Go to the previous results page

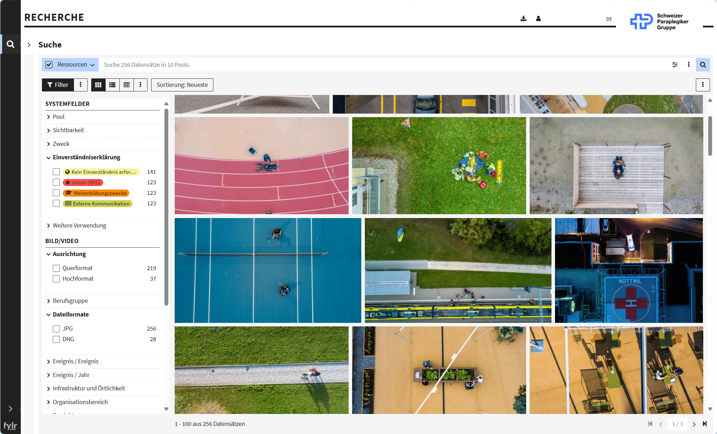click(661, 424)
